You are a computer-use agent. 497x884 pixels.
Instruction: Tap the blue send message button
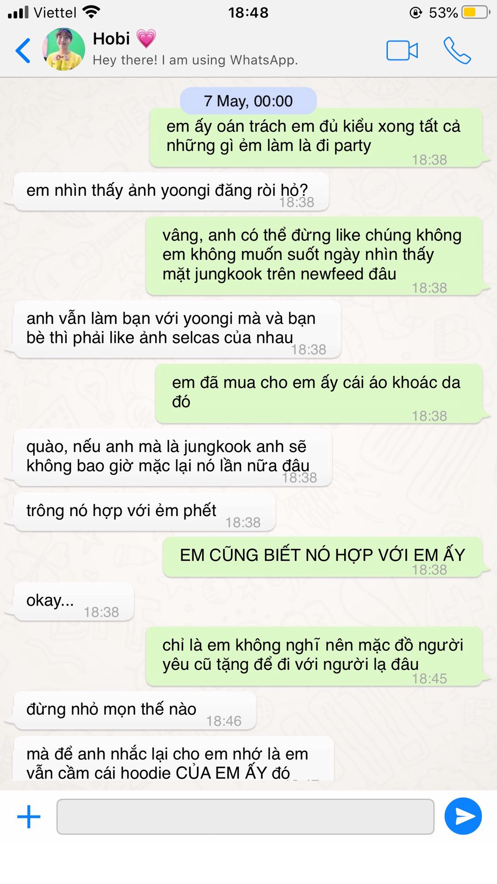(463, 816)
